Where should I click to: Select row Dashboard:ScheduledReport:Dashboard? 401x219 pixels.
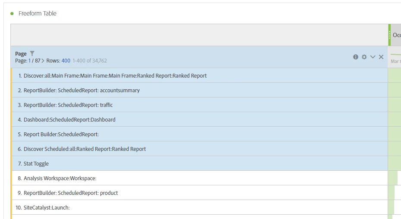(200, 119)
